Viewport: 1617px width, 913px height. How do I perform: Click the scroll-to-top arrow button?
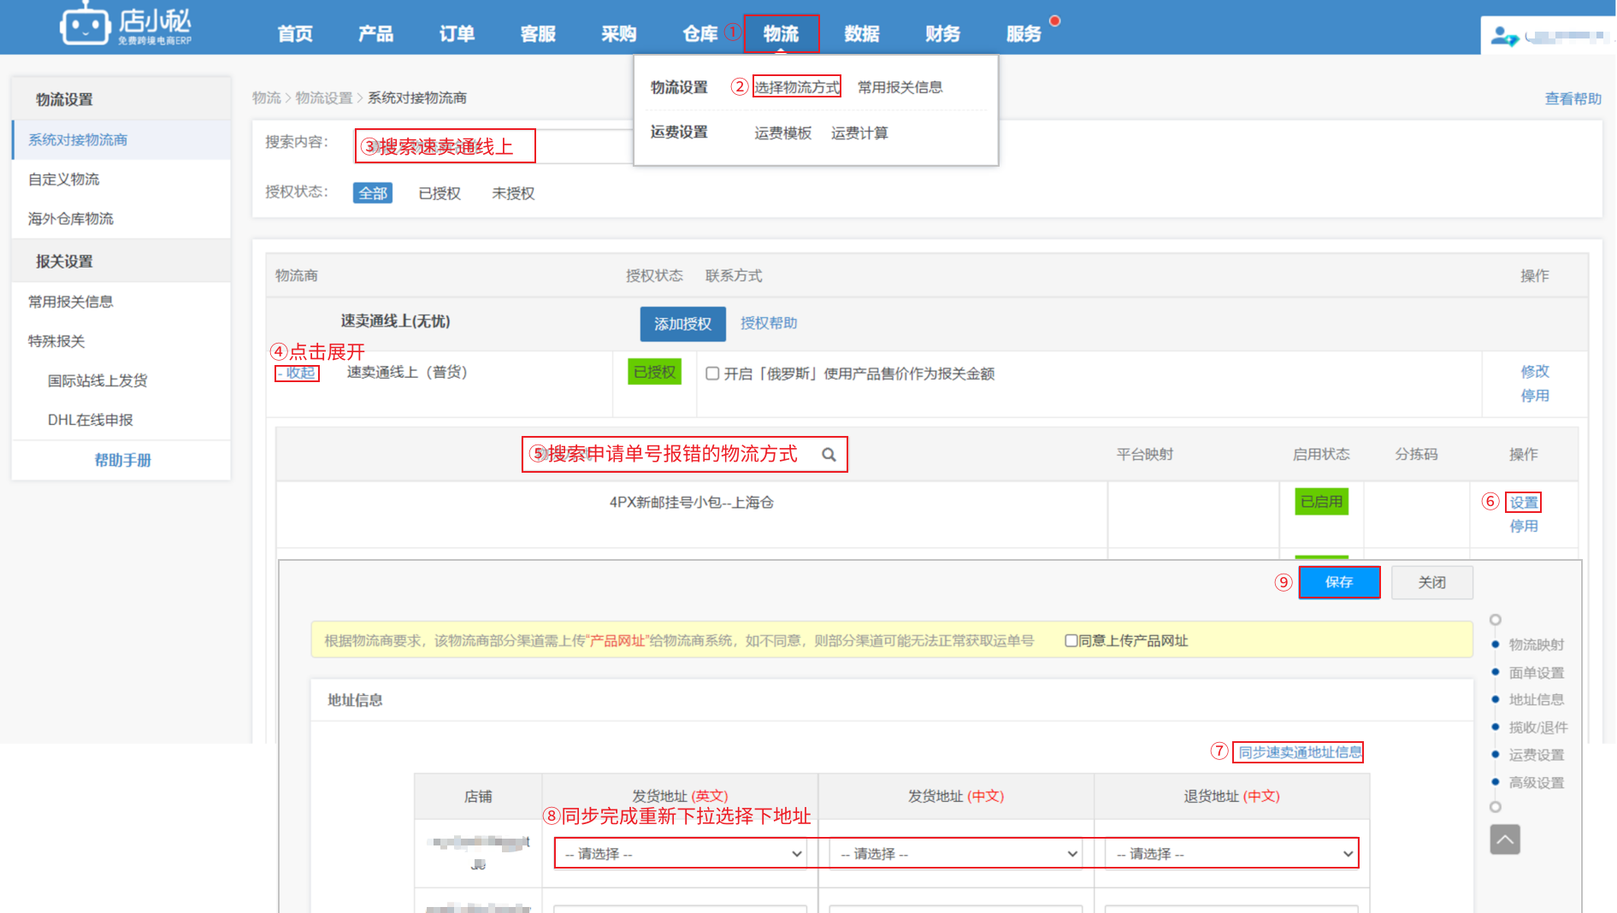[1505, 839]
